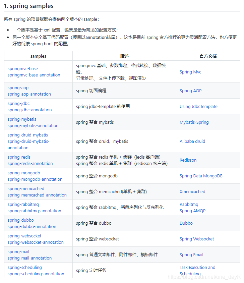Viewport: 244px width, 283px height.
Task: Open spring-aop-annotation sample link
Action: click(29, 94)
